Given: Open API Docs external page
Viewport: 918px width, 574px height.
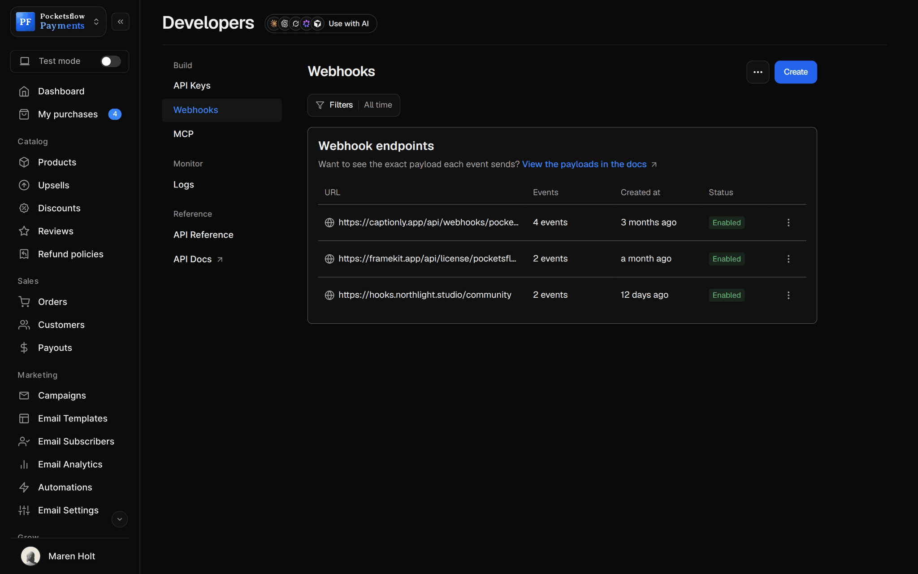Looking at the screenshot, I should tap(198, 259).
